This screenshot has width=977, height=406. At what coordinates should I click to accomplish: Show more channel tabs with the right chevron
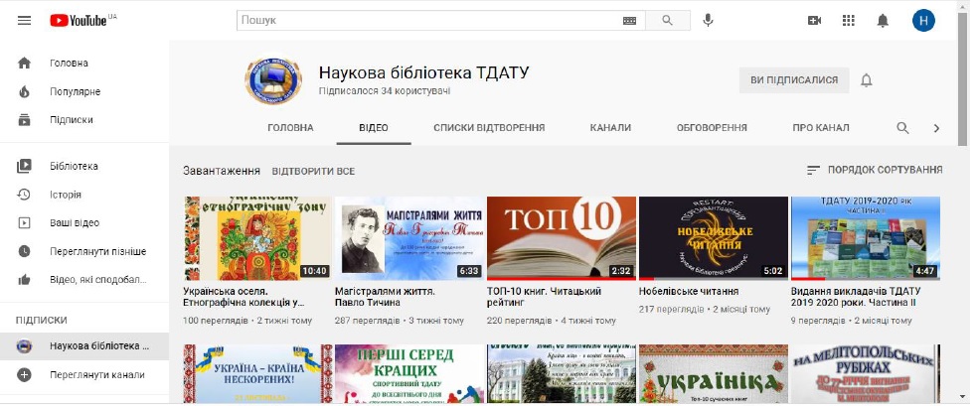(936, 128)
